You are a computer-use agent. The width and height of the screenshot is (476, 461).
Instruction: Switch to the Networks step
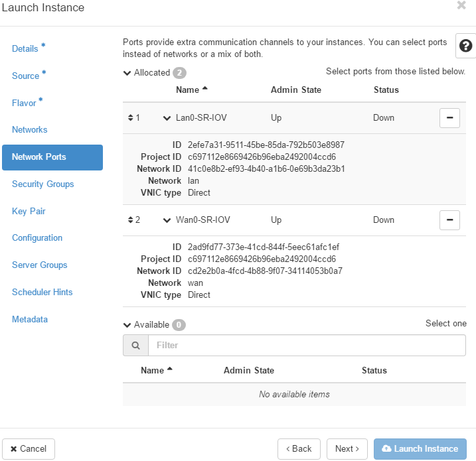[x=30, y=130]
